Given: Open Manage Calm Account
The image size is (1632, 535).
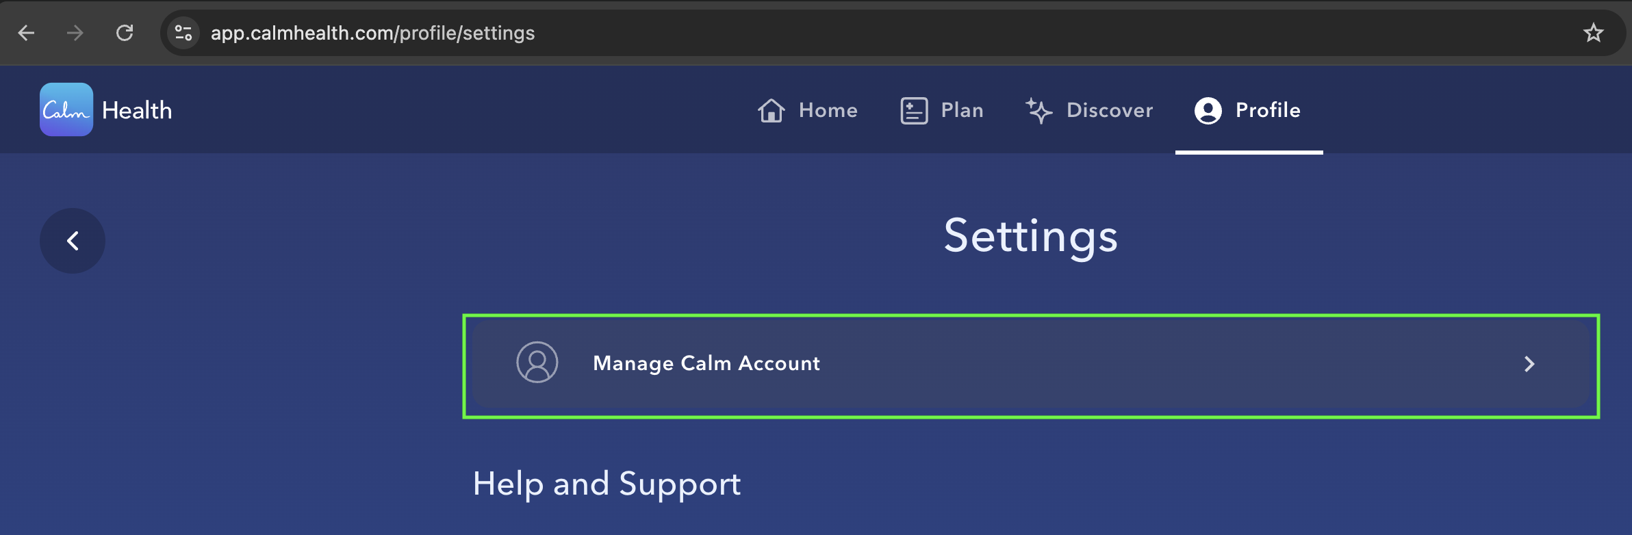Looking at the screenshot, I should [706, 364].
